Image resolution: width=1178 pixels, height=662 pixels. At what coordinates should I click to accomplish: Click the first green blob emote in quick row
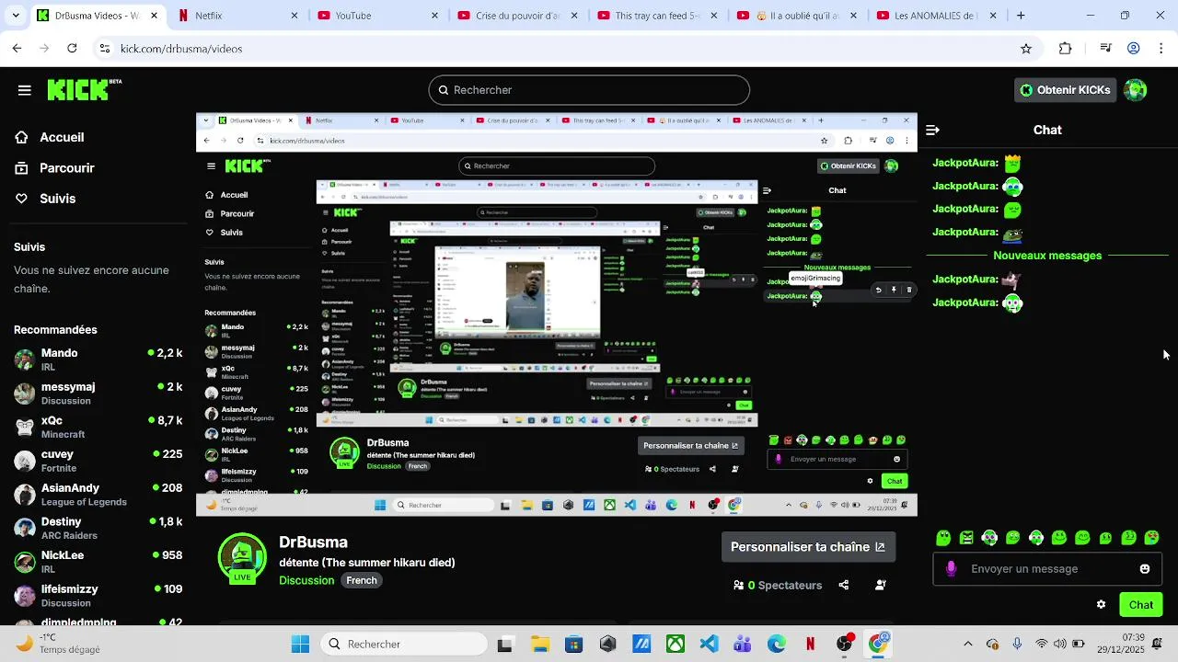[943, 538]
